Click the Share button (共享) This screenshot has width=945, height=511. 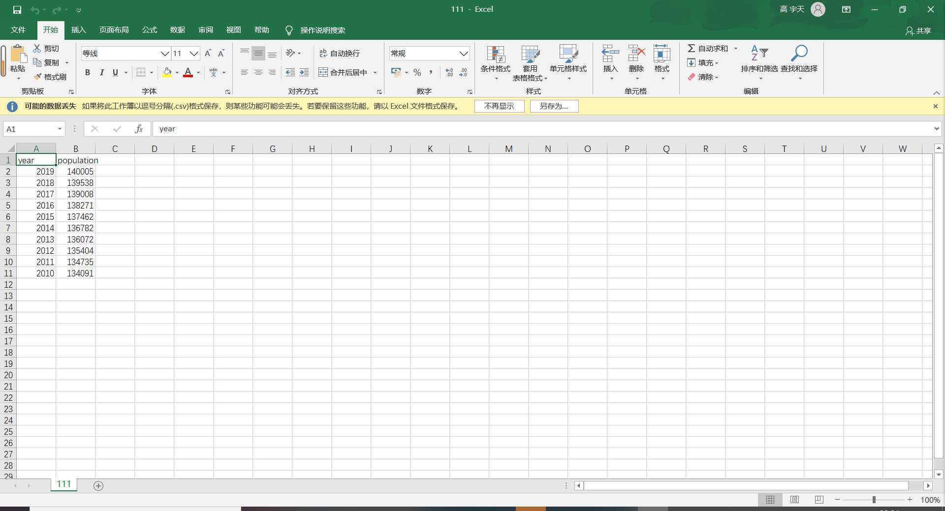pos(918,30)
